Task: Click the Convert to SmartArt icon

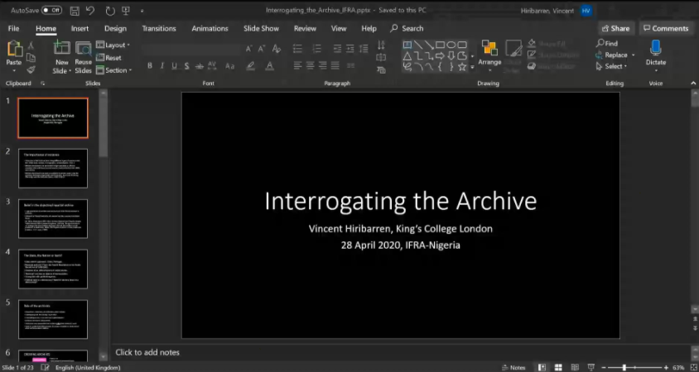Action: coord(381,69)
